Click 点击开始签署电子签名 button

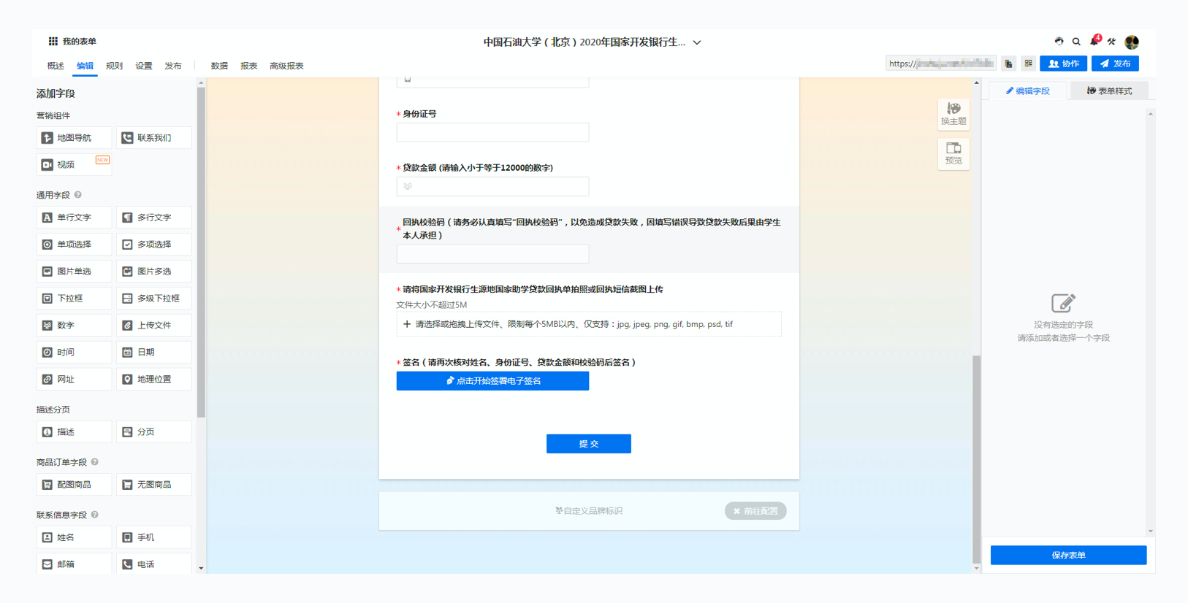[x=492, y=381]
